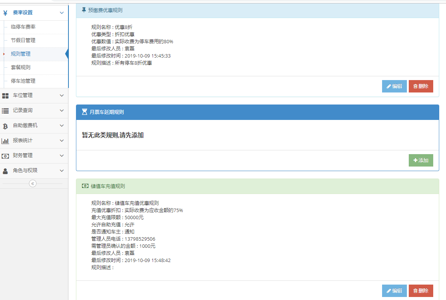Viewport: 446px width, 300px height.
Task: Open 节假日管理 from the sidebar
Action: [x=24, y=40]
